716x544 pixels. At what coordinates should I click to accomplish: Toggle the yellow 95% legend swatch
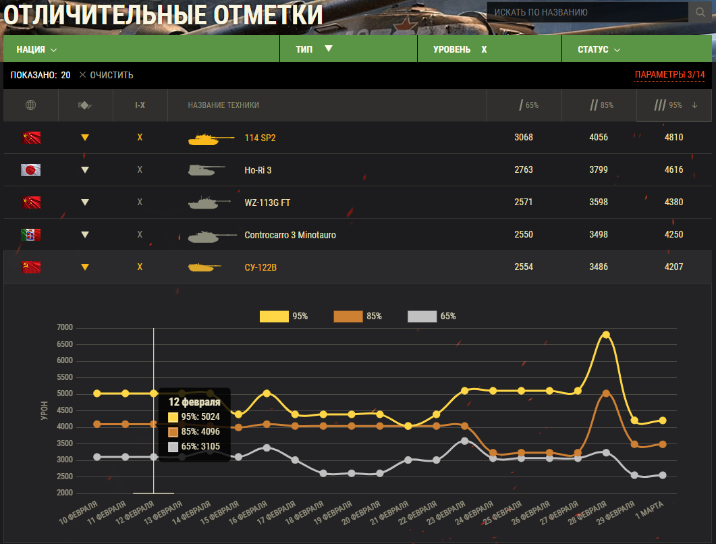[274, 316]
